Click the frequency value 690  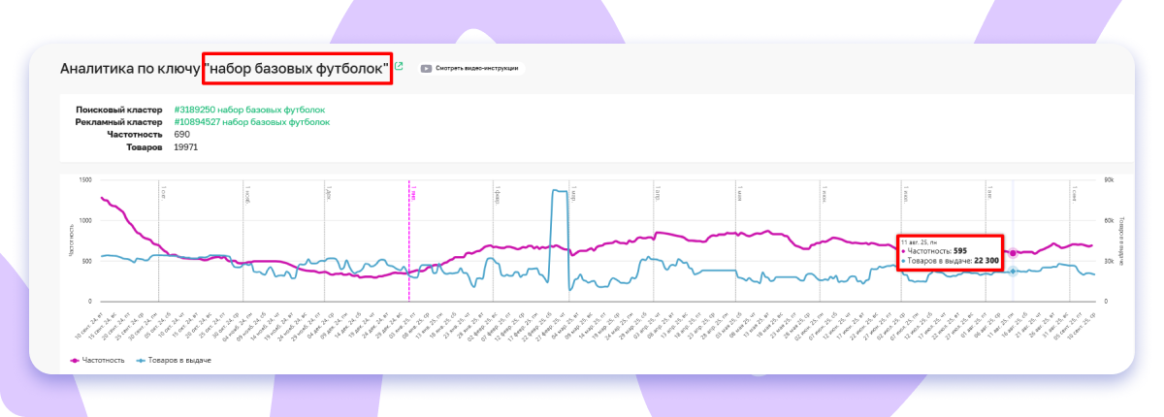point(182,135)
